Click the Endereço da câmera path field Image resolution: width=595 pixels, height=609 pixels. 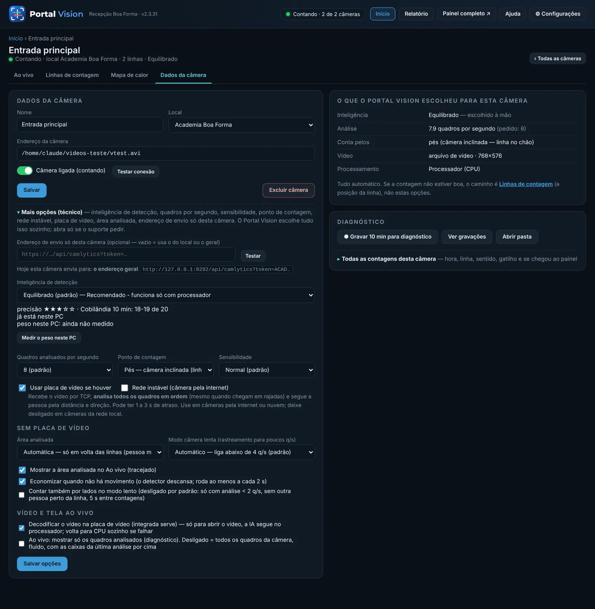165,153
